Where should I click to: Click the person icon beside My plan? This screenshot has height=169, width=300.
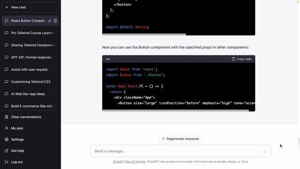point(7,128)
